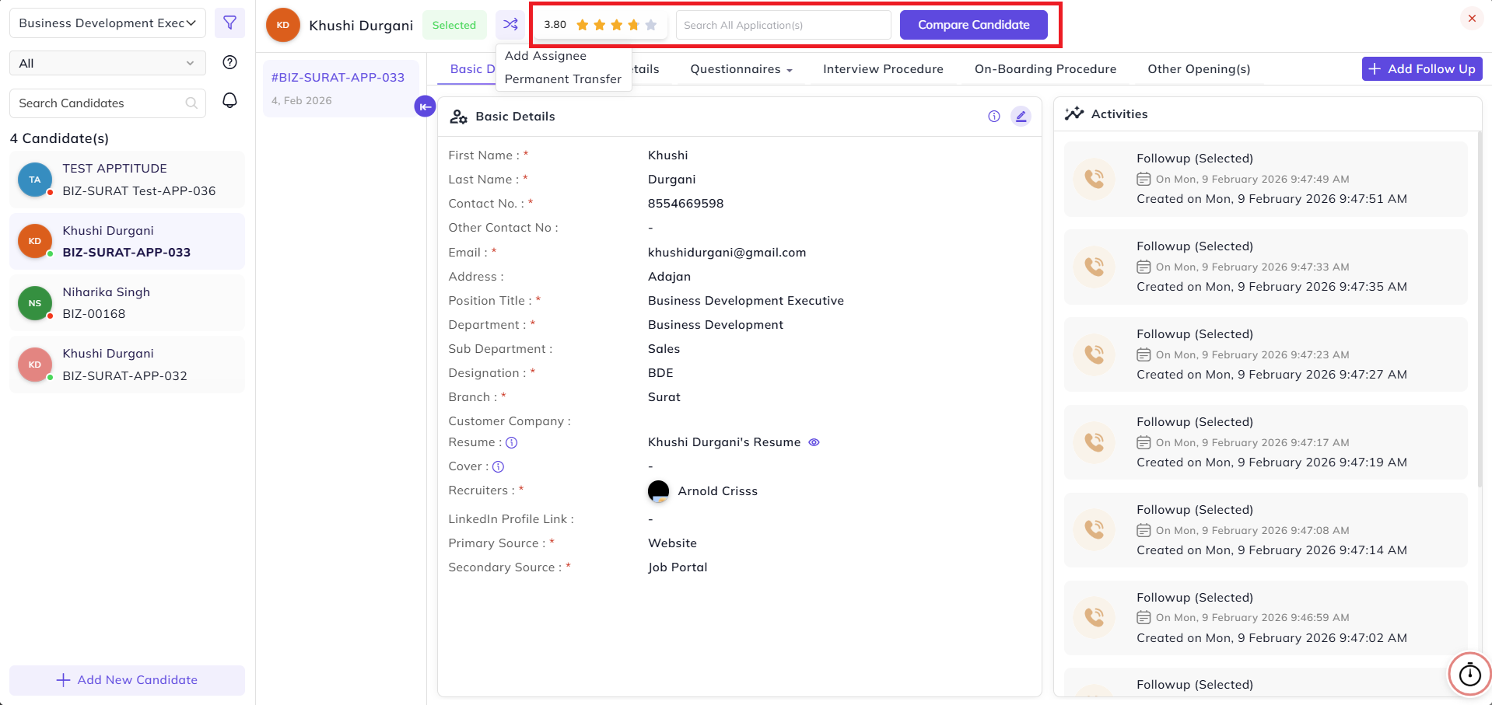
Task: Expand the Questionnaires dropdown tab
Action: pyautogui.click(x=741, y=69)
